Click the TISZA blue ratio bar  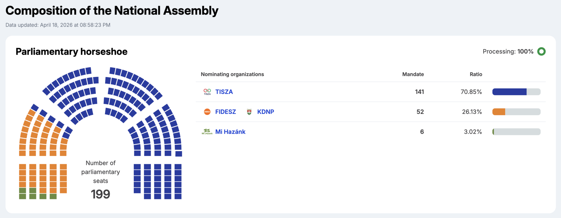509,92
